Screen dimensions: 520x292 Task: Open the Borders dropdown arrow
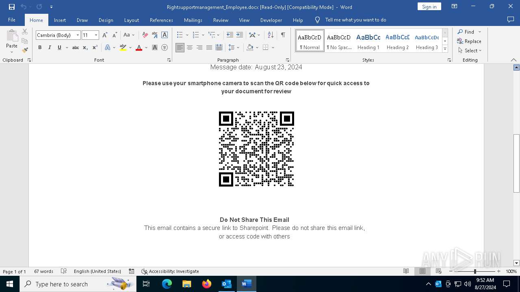click(273, 47)
